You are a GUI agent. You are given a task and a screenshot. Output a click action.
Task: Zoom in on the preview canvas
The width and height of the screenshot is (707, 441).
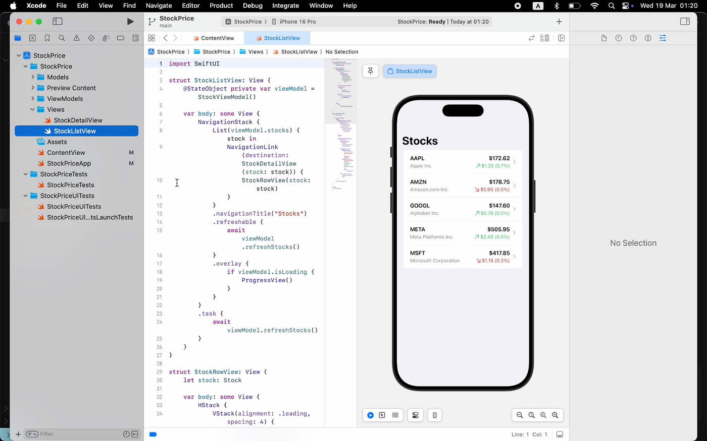point(555,415)
